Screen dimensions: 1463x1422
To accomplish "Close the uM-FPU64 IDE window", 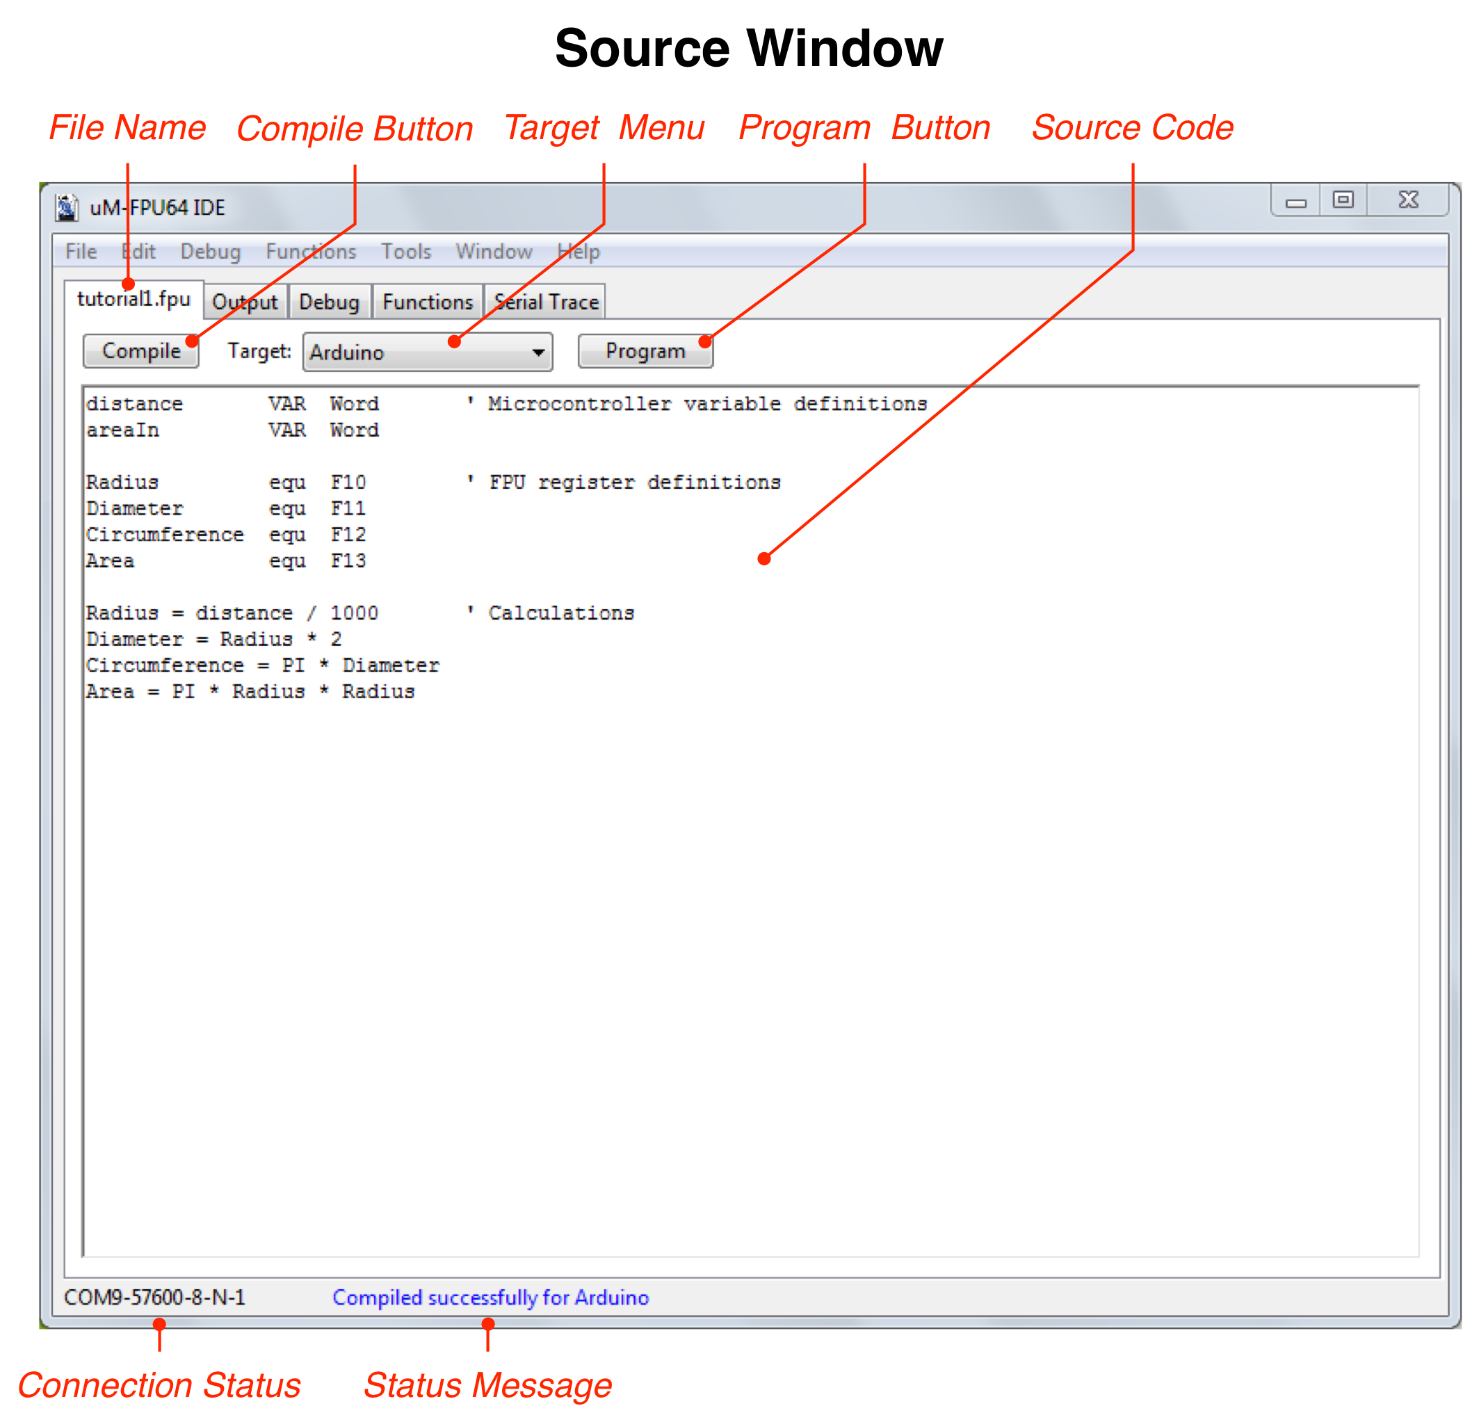I will (x=1408, y=200).
